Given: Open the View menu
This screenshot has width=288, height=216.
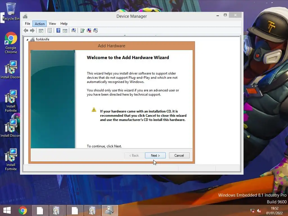Looking at the screenshot, I should [52, 24].
